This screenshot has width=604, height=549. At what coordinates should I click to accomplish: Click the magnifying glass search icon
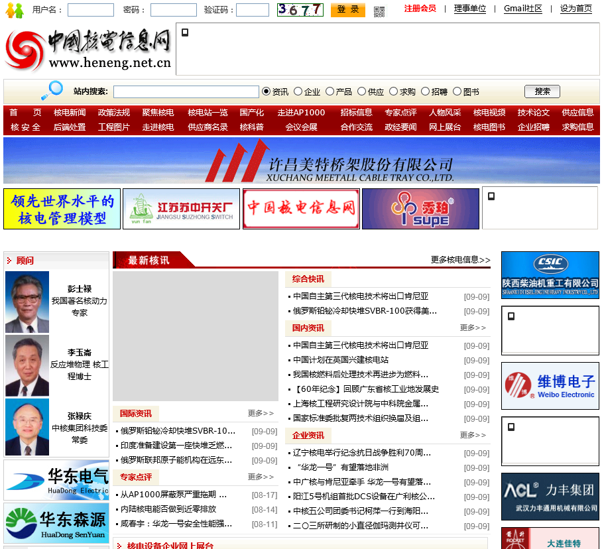point(52,91)
